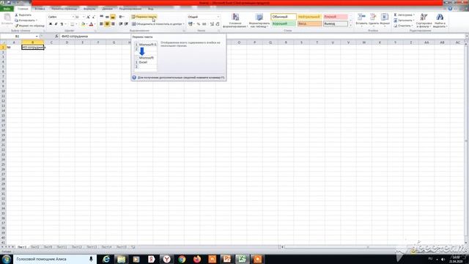Click the Insert cells (Вставить) icon

coord(361,17)
